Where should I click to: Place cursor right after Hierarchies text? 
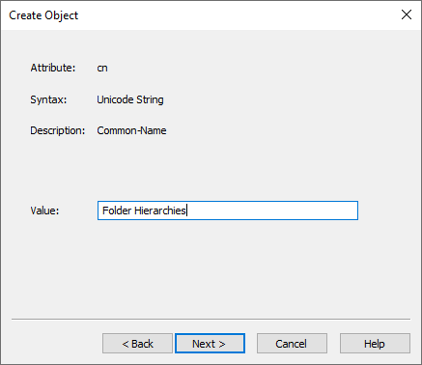pyautogui.click(x=187, y=211)
